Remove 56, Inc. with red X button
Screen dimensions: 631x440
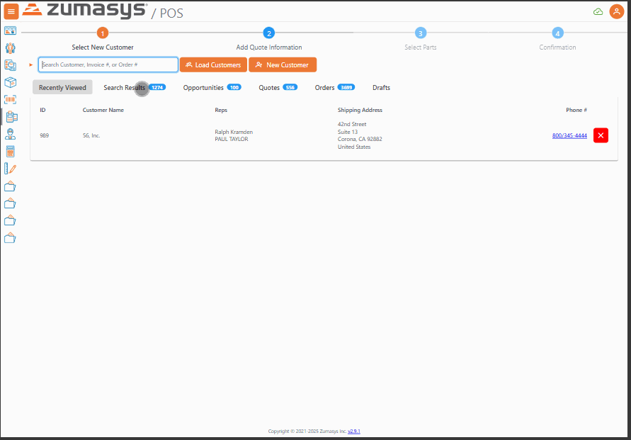(601, 135)
